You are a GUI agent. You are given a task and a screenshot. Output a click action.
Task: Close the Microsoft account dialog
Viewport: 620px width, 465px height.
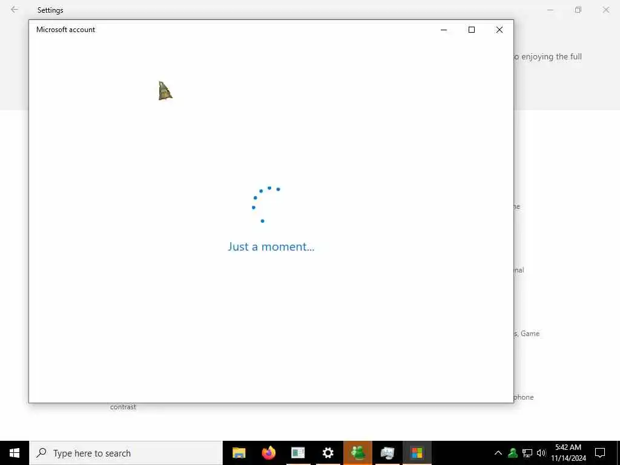click(x=500, y=30)
